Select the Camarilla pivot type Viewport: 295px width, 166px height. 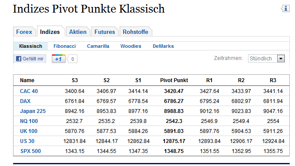point(98,46)
